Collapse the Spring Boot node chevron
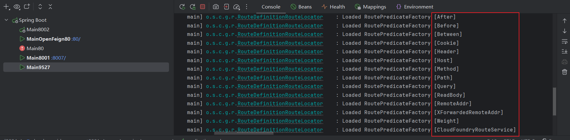The width and height of the screenshot is (570, 140). pos(6,20)
